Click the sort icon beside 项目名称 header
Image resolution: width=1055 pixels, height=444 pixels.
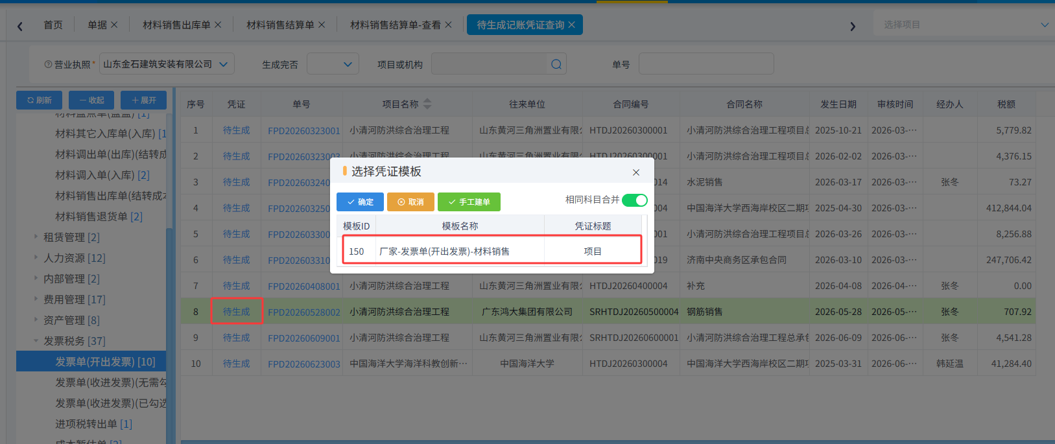click(427, 104)
